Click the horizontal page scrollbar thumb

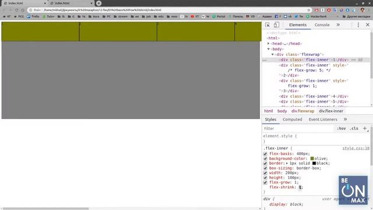click(45, 209)
